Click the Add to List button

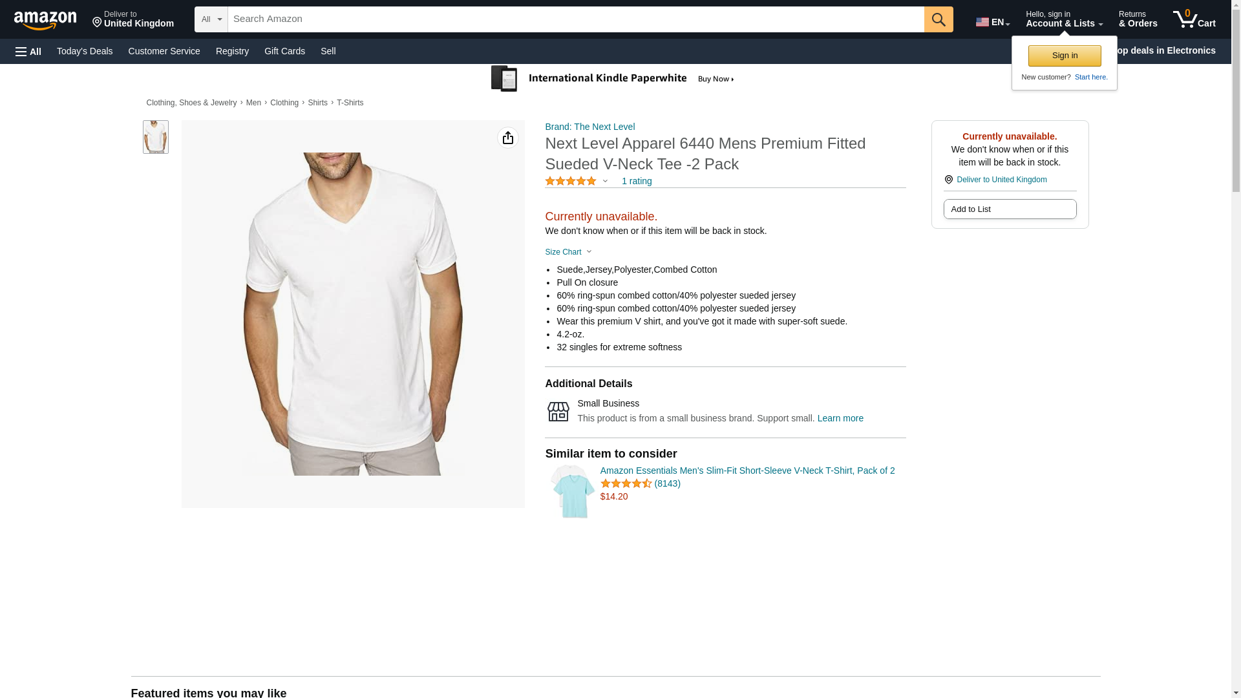pos(1009,209)
